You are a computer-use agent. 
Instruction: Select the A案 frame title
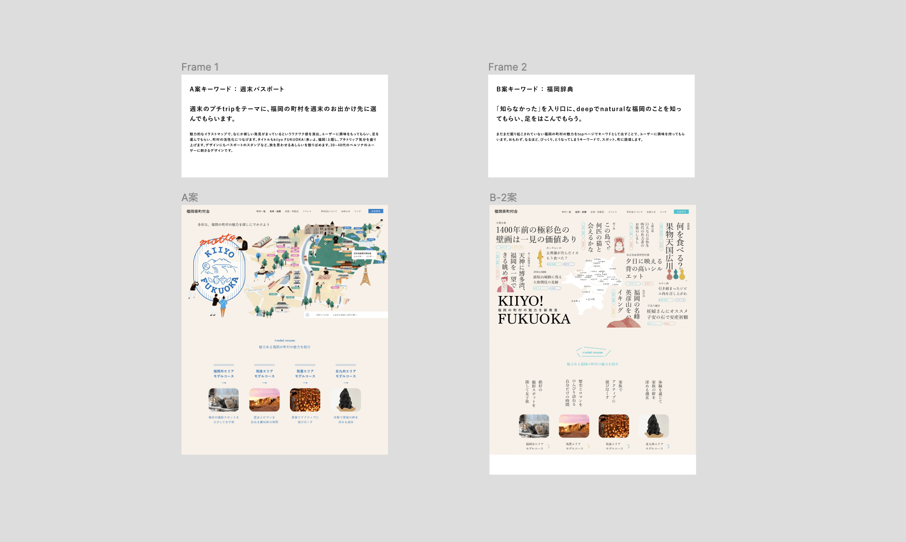click(190, 197)
